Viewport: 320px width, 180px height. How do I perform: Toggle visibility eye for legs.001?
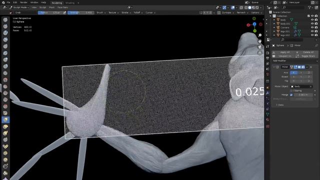(312, 31)
